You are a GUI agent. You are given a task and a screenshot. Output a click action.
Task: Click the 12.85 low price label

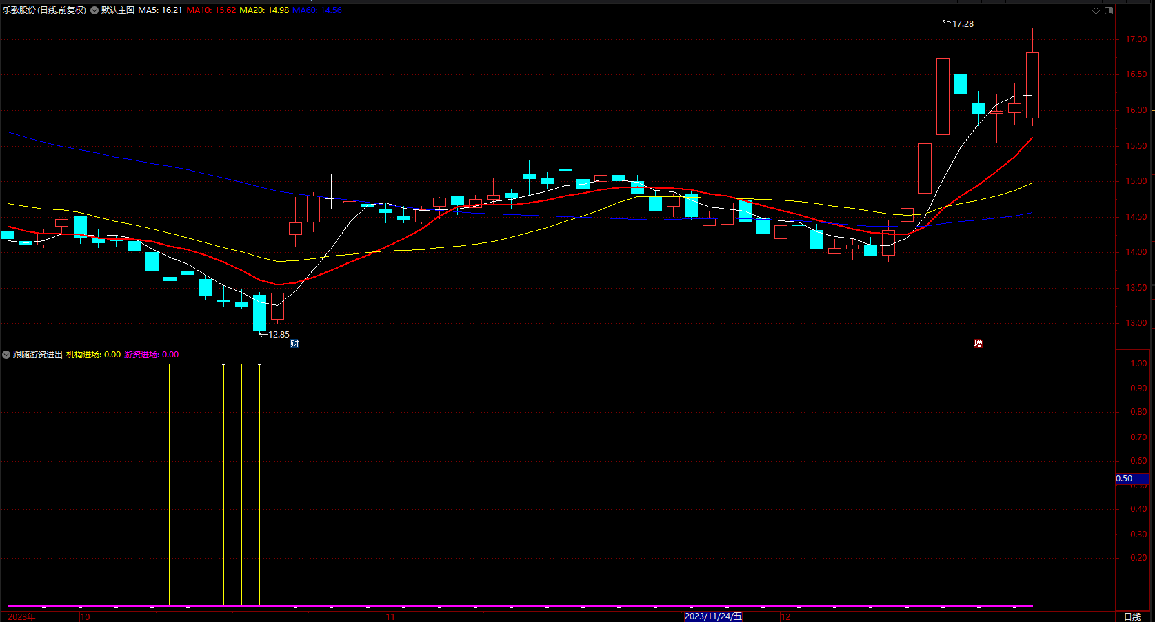(x=279, y=335)
